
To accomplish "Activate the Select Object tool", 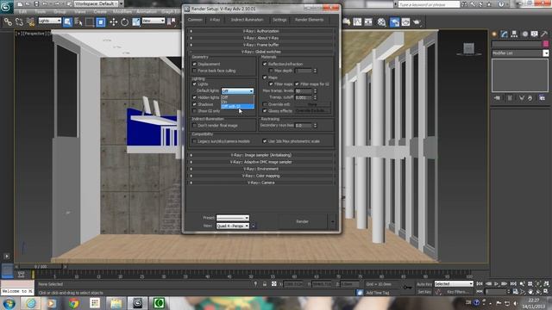I will pyautogui.click(x=67, y=22).
